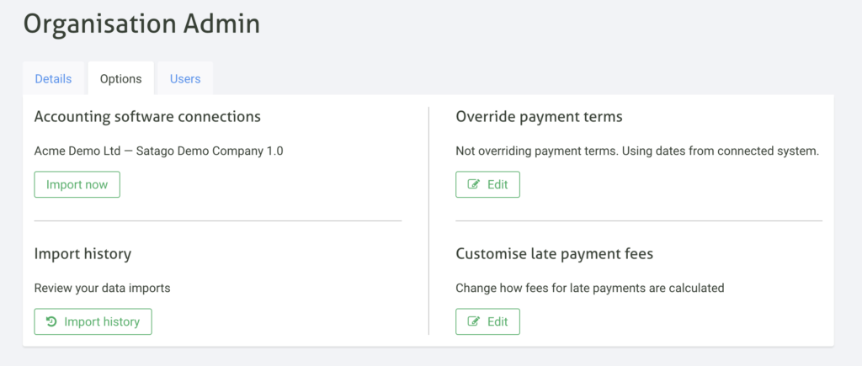Click the Accounting software connections heading
Viewport: 862px width, 366px height.
tap(147, 116)
